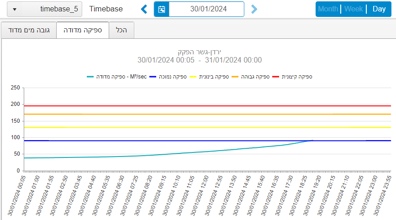Select the ספיקה מדודה tab
Screen dimensions: 396x220
82,30
